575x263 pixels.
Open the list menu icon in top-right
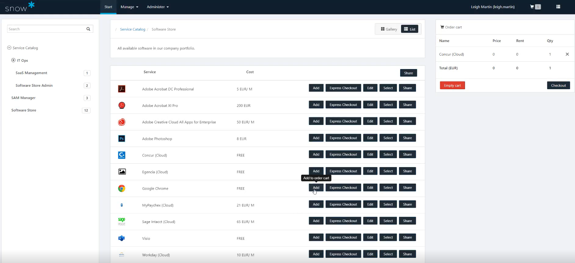pyautogui.click(x=558, y=7)
